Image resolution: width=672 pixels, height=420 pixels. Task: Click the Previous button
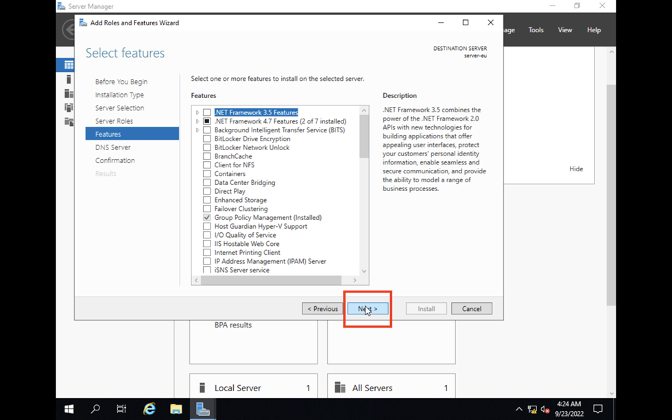(322, 309)
